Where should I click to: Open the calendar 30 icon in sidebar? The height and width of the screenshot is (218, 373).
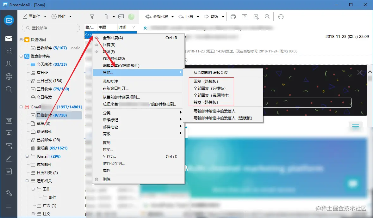point(9,121)
